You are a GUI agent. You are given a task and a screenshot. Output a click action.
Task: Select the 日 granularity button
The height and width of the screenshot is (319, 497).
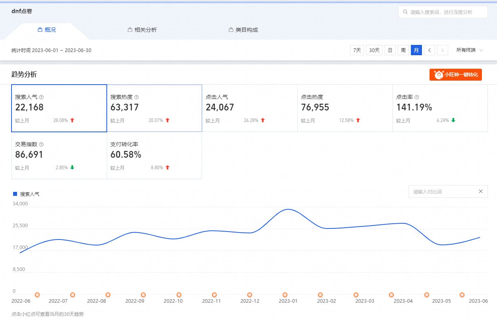click(x=390, y=50)
